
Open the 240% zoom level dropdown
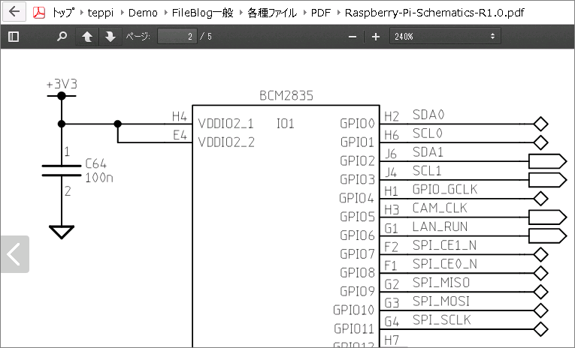click(x=445, y=36)
